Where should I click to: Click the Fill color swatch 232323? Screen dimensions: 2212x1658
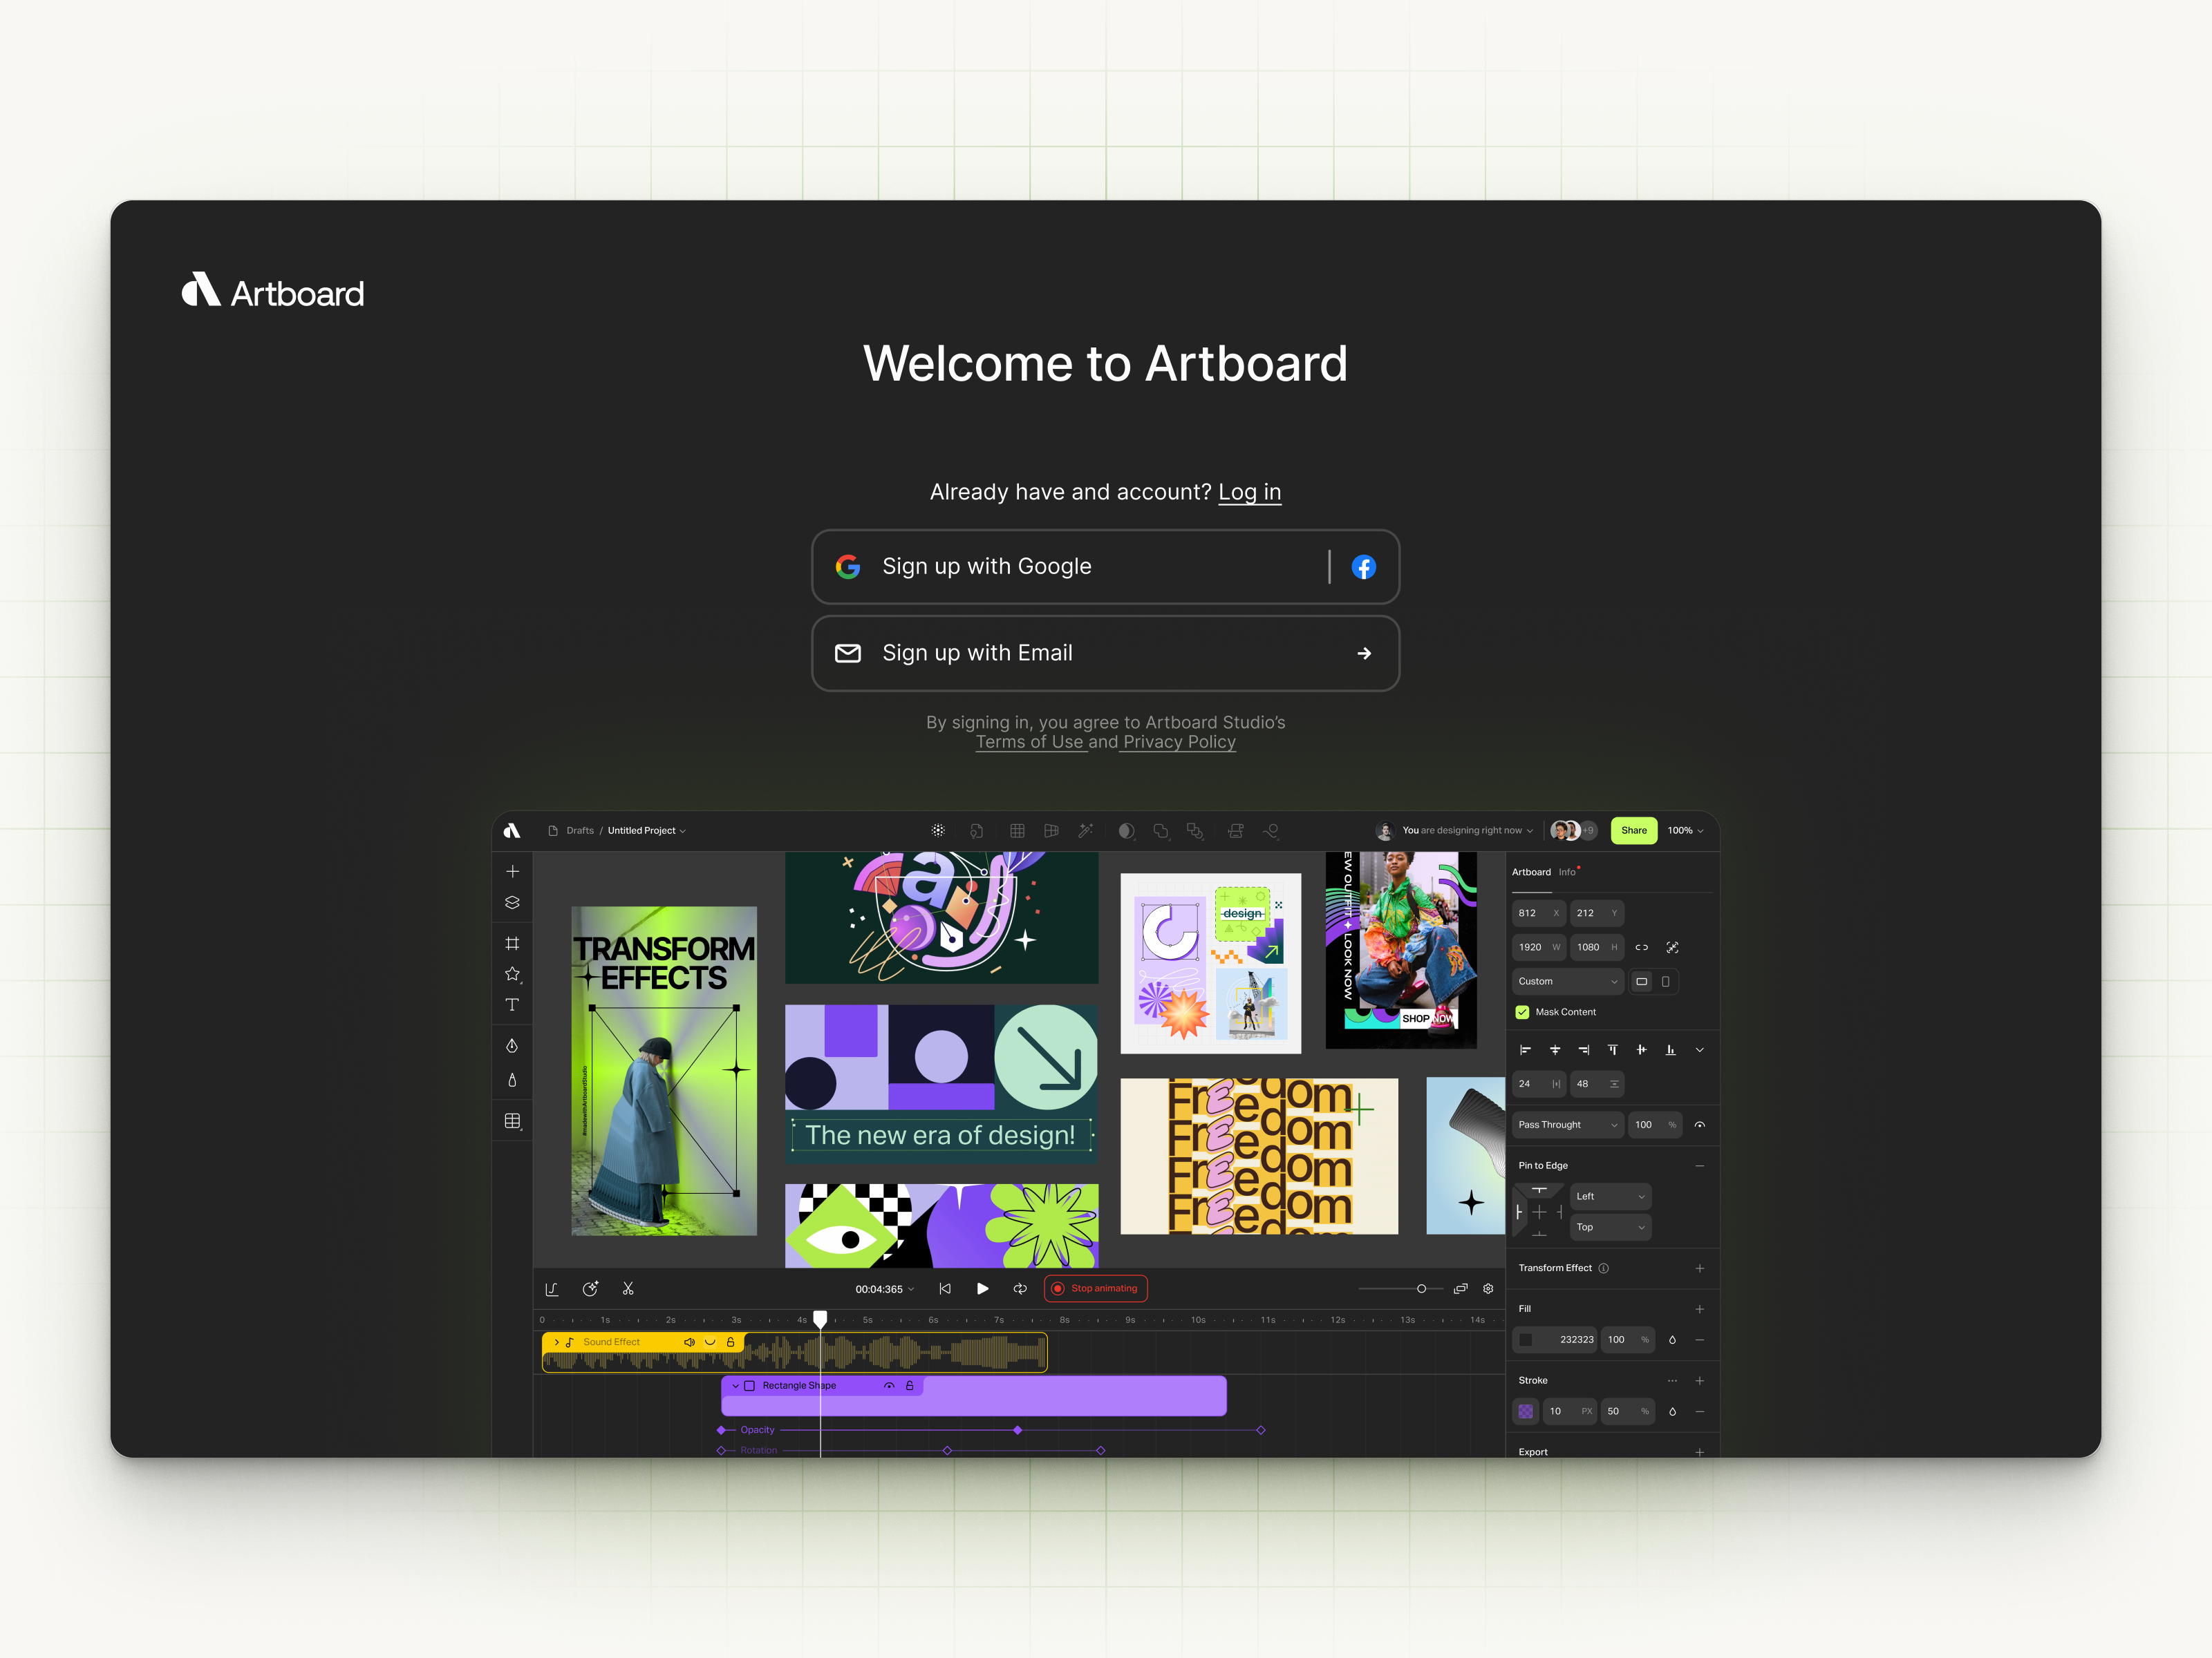coord(1525,1340)
